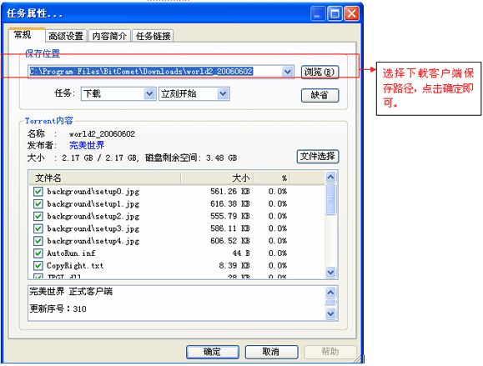The height and width of the screenshot is (366, 483).
Task: Select the 任务链接 tab
Action: (x=153, y=36)
